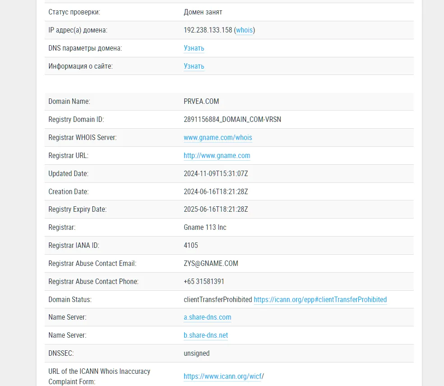
Task: Click the IP address 192.238.133.158 text
Action: pyautogui.click(x=208, y=30)
